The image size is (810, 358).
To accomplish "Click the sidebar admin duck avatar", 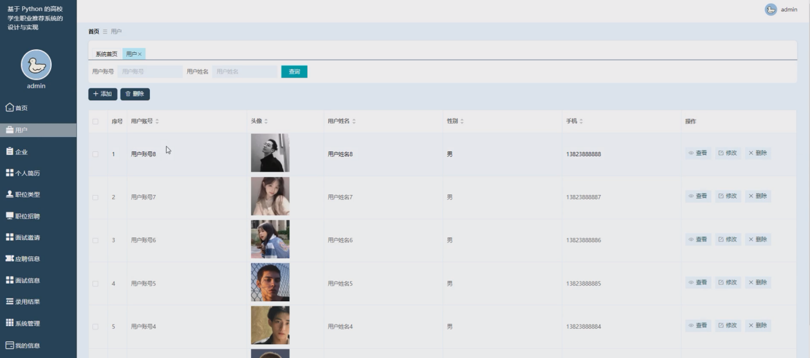I will [x=36, y=65].
